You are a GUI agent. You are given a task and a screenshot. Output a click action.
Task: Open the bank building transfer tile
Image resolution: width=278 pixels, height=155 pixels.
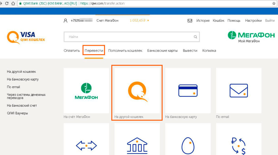pyautogui.click(x=137, y=139)
